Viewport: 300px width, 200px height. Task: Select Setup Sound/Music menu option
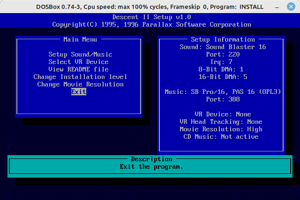(x=80, y=55)
